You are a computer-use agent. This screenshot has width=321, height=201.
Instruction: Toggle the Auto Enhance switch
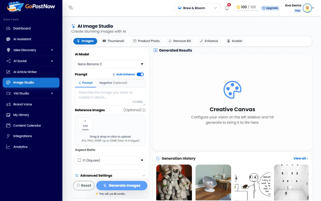[x=140, y=75]
